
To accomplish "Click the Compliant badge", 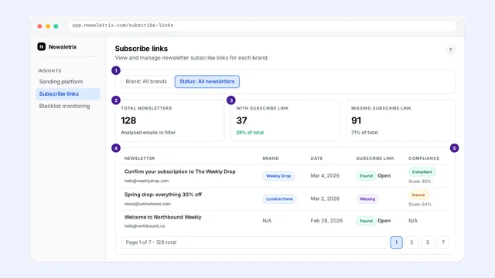I will coord(422,171).
